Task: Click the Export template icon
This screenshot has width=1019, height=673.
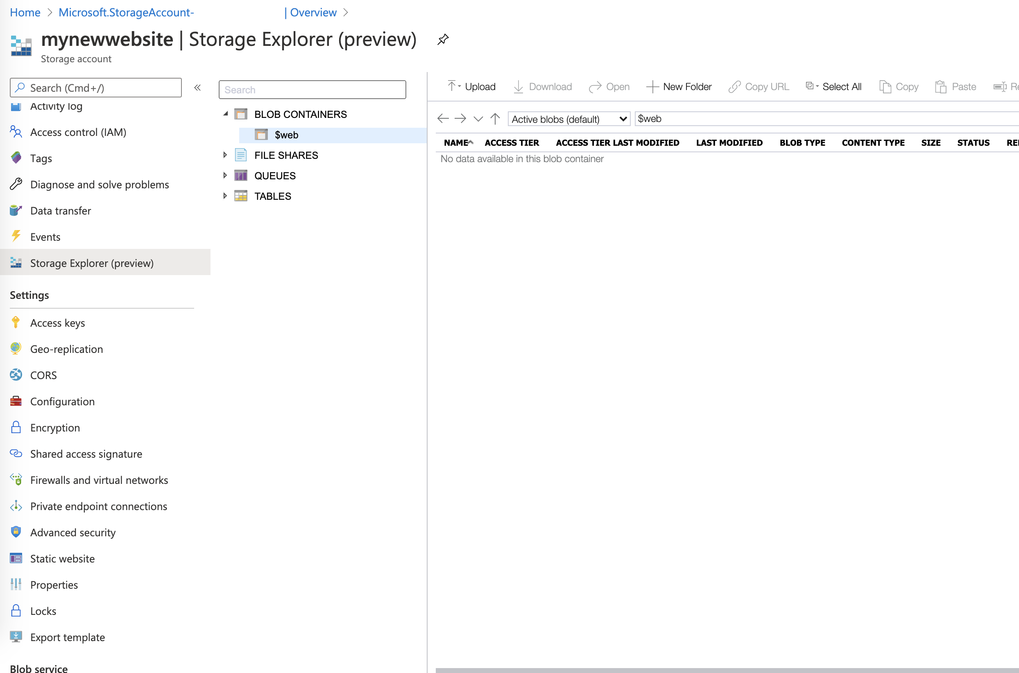Action: coord(16,637)
